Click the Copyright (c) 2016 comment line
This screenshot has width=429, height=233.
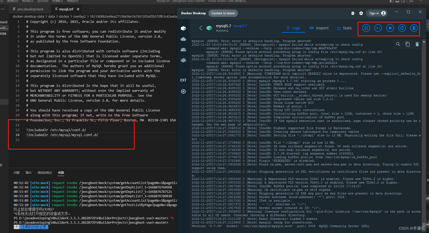coord(83,22)
